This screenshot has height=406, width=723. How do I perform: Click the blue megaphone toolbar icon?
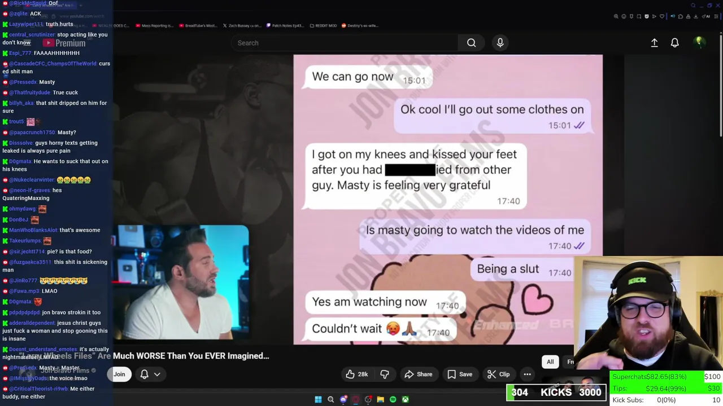pyautogui.click(x=673, y=16)
